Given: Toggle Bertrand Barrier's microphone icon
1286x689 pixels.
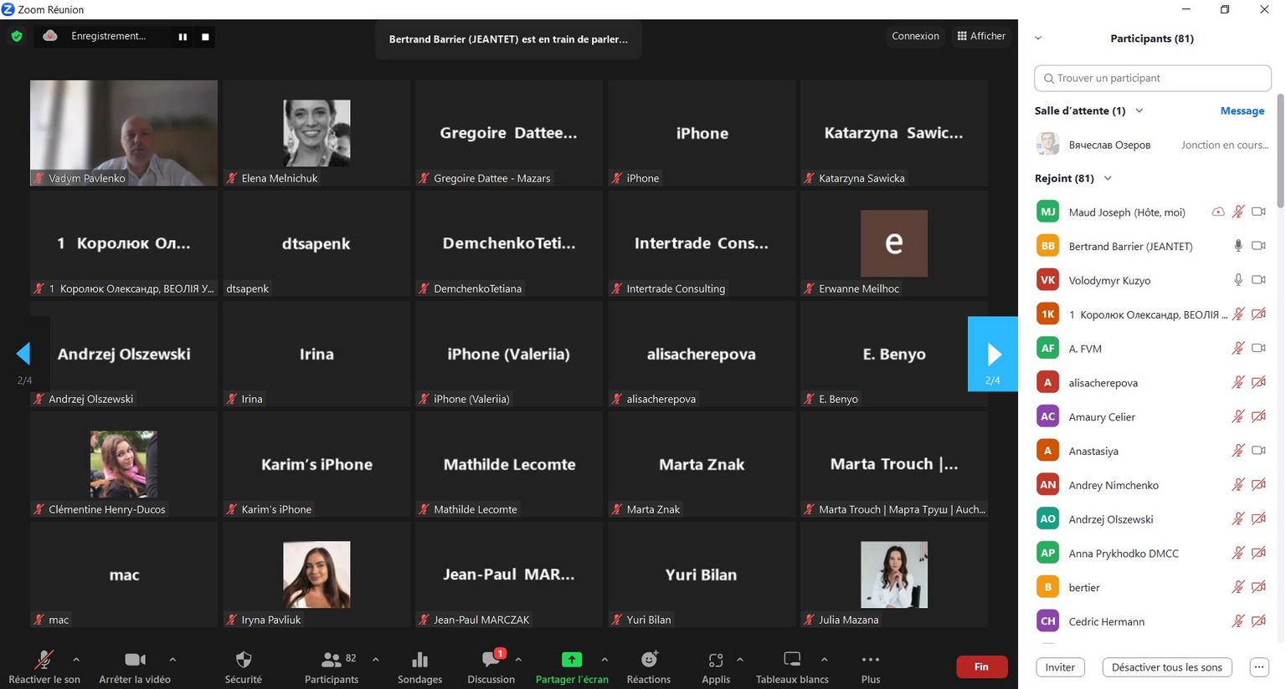Looking at the screenshot, I should coord(1237,246).
